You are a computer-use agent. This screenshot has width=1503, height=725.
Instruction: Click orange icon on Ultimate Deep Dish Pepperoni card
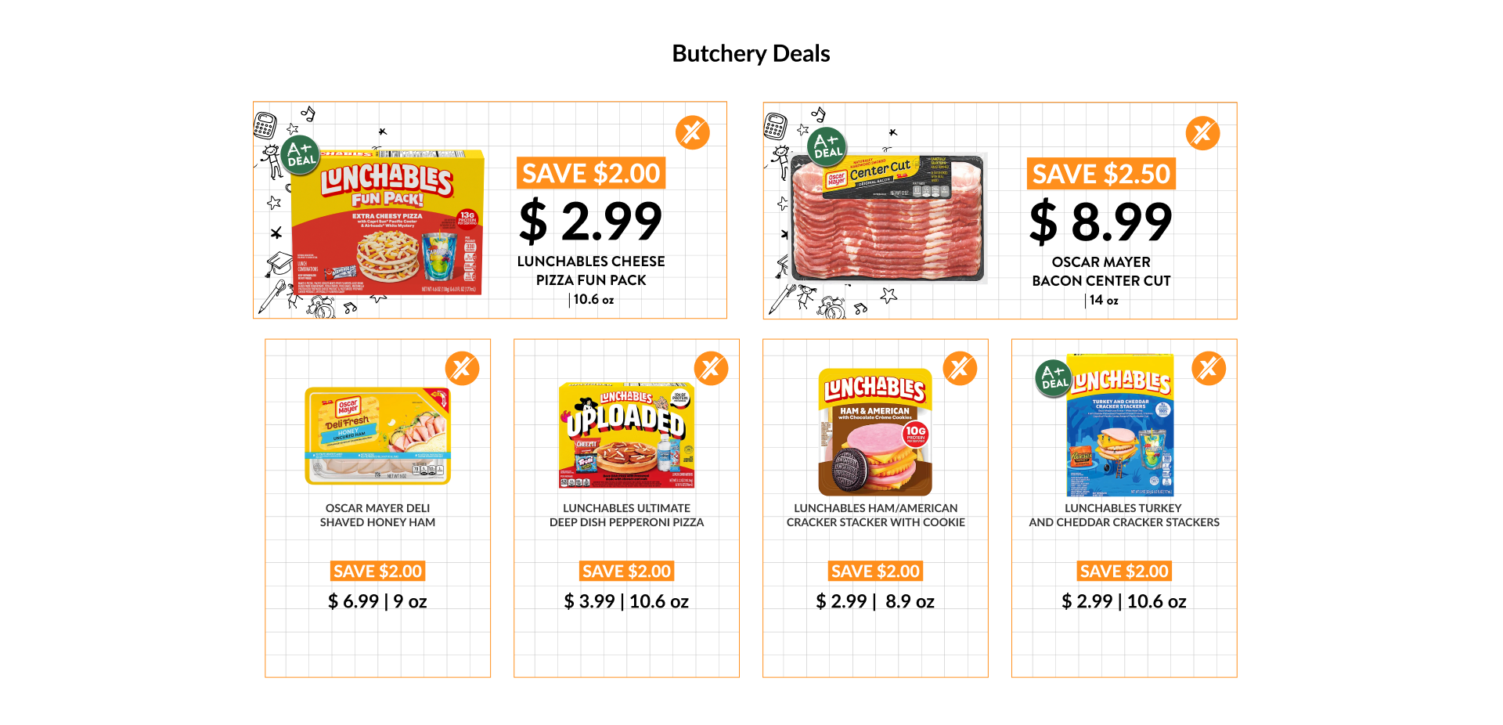point(712,368)
